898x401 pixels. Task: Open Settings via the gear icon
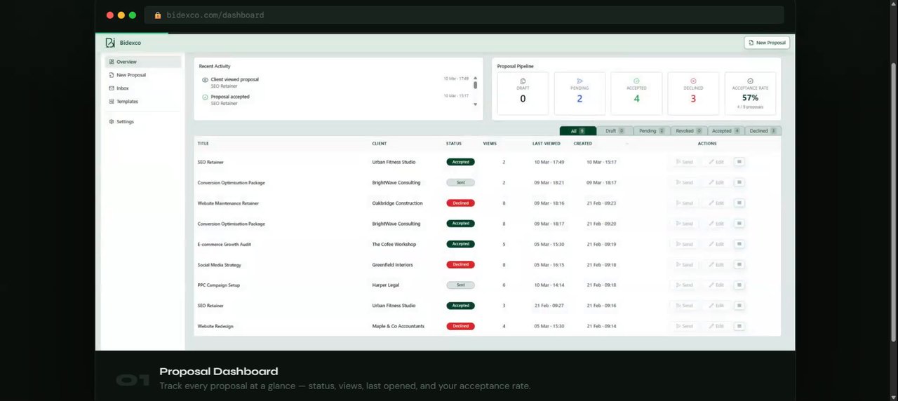tap(112, 122)
